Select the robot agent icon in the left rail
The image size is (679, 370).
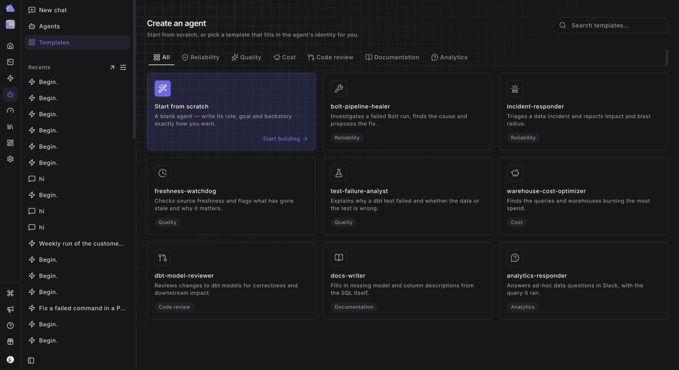tap(10, 94)
